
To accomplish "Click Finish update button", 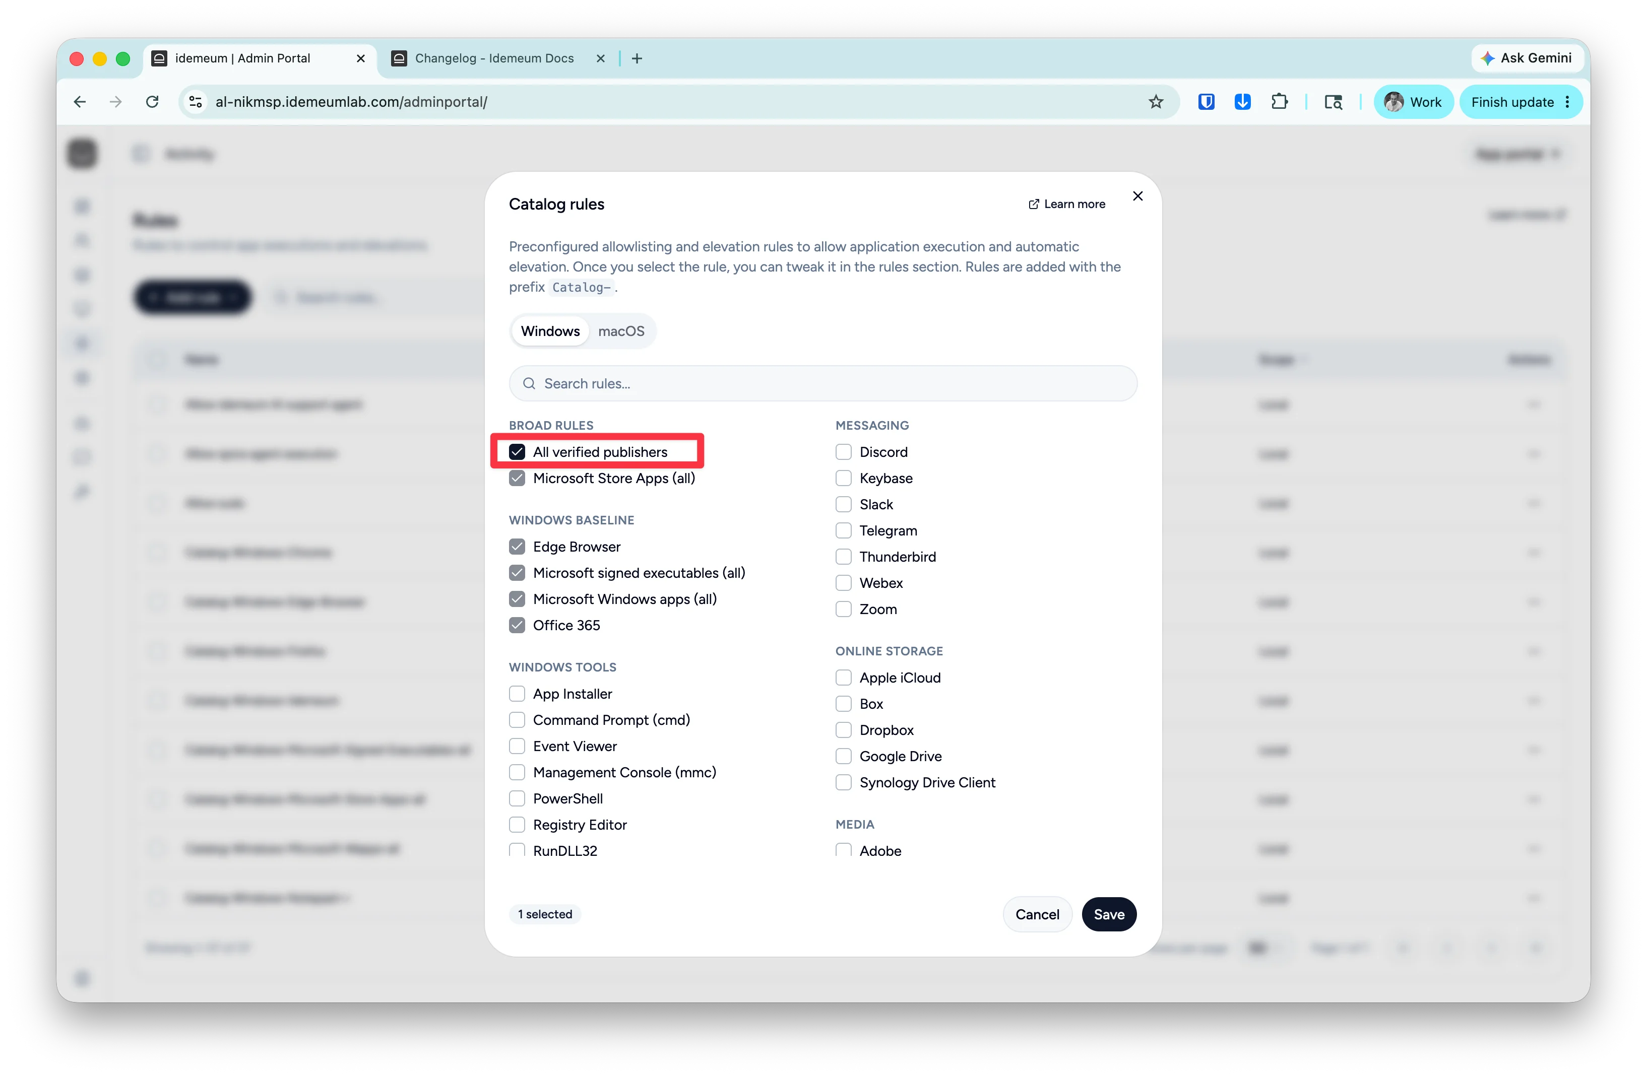I will [1512, 102].
